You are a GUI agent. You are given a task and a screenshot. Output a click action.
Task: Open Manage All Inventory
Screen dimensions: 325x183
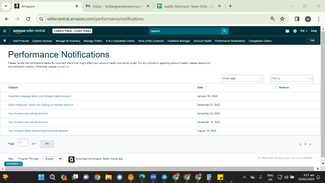pyautogui.click(x=68, y=41)
